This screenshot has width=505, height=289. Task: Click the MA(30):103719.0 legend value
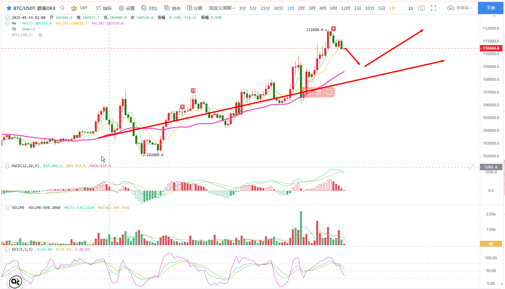click(107, 23)
